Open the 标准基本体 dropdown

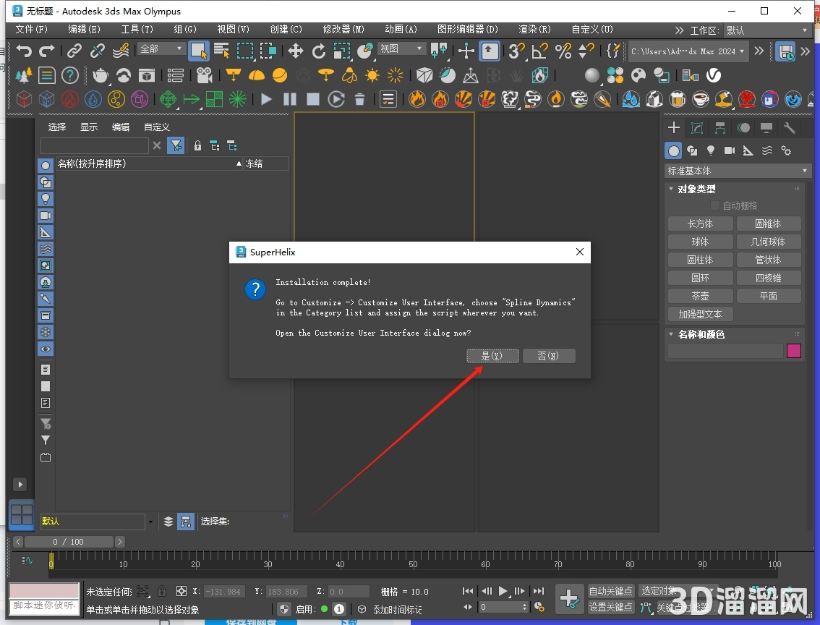pyautogui.click(x=738, y=171)
